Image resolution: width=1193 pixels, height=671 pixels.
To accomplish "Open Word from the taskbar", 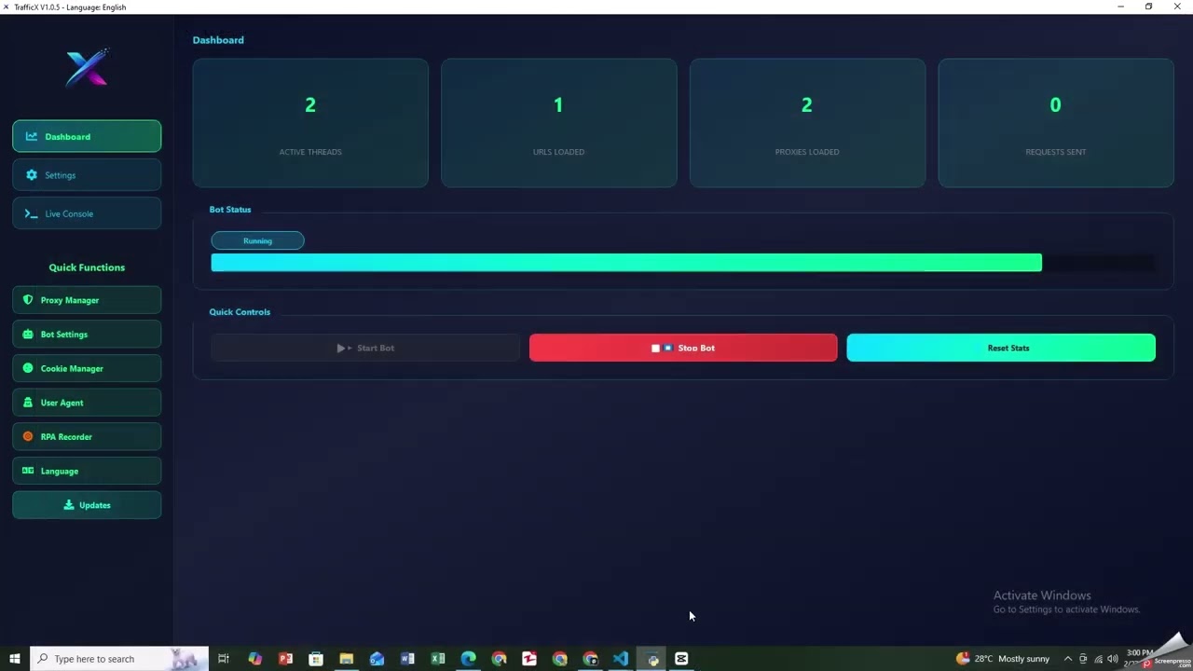I will coord(407,659).
